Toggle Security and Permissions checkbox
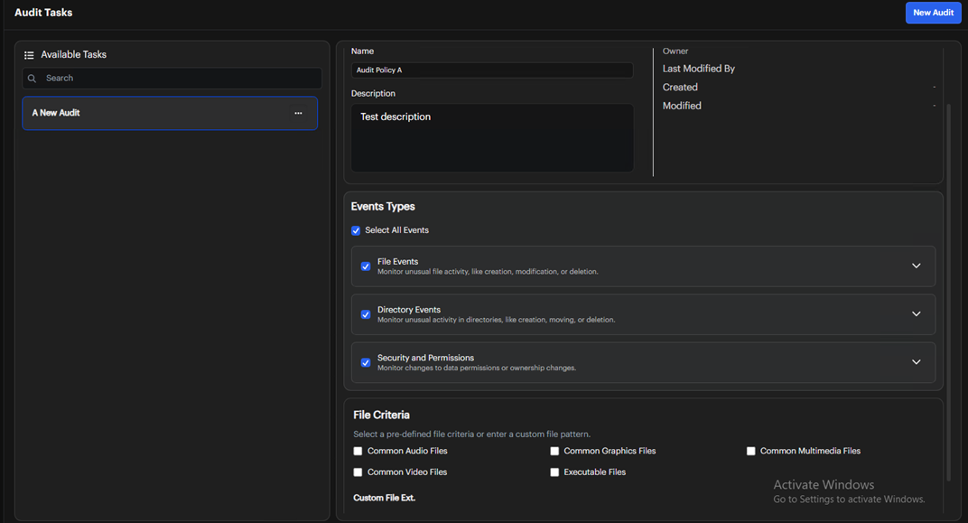The image size is (968, 523). point(366,362)
